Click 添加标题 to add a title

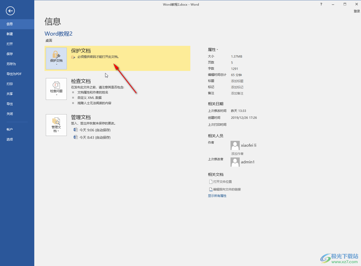[237, 81]
